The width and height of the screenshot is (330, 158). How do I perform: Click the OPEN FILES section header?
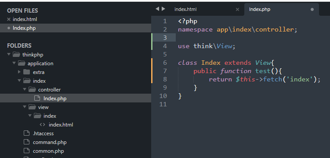[22, 11]
